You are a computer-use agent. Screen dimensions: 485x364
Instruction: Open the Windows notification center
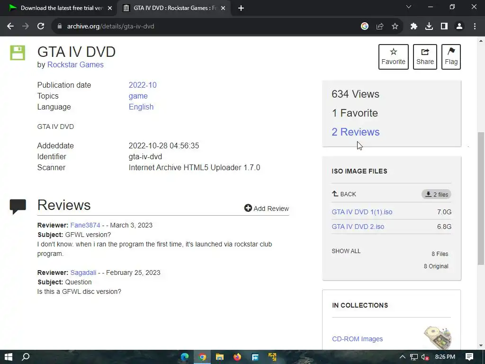point(469,357)
